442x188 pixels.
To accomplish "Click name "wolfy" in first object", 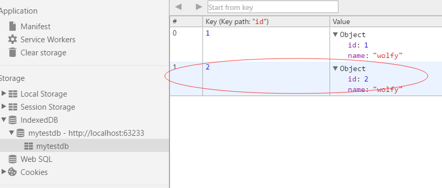I will click(375, 56).
